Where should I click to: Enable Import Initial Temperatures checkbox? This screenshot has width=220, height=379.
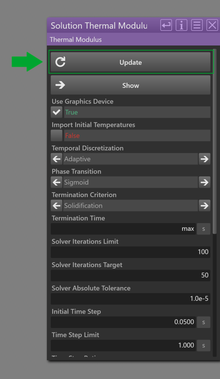(56, 136)
